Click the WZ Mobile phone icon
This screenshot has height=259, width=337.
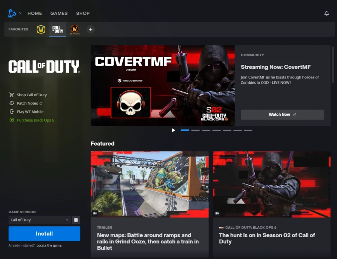click(12, 111)
